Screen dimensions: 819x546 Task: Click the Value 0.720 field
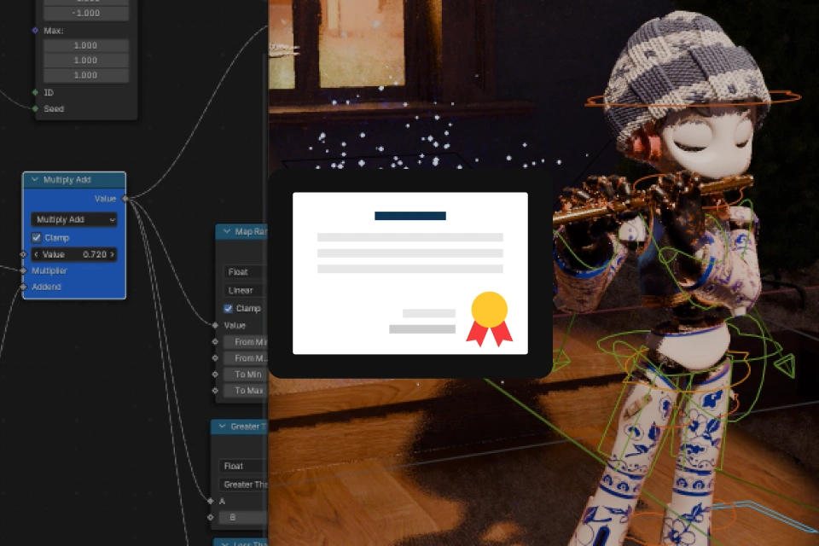73,254
